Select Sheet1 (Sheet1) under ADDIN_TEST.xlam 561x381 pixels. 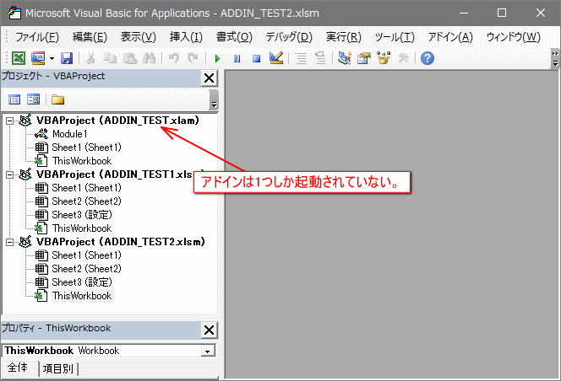86,148
